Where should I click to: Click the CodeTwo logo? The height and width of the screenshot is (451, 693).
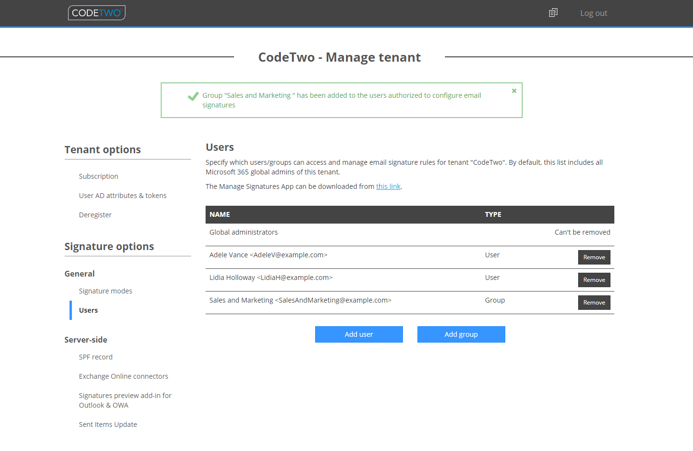(97, 13)
